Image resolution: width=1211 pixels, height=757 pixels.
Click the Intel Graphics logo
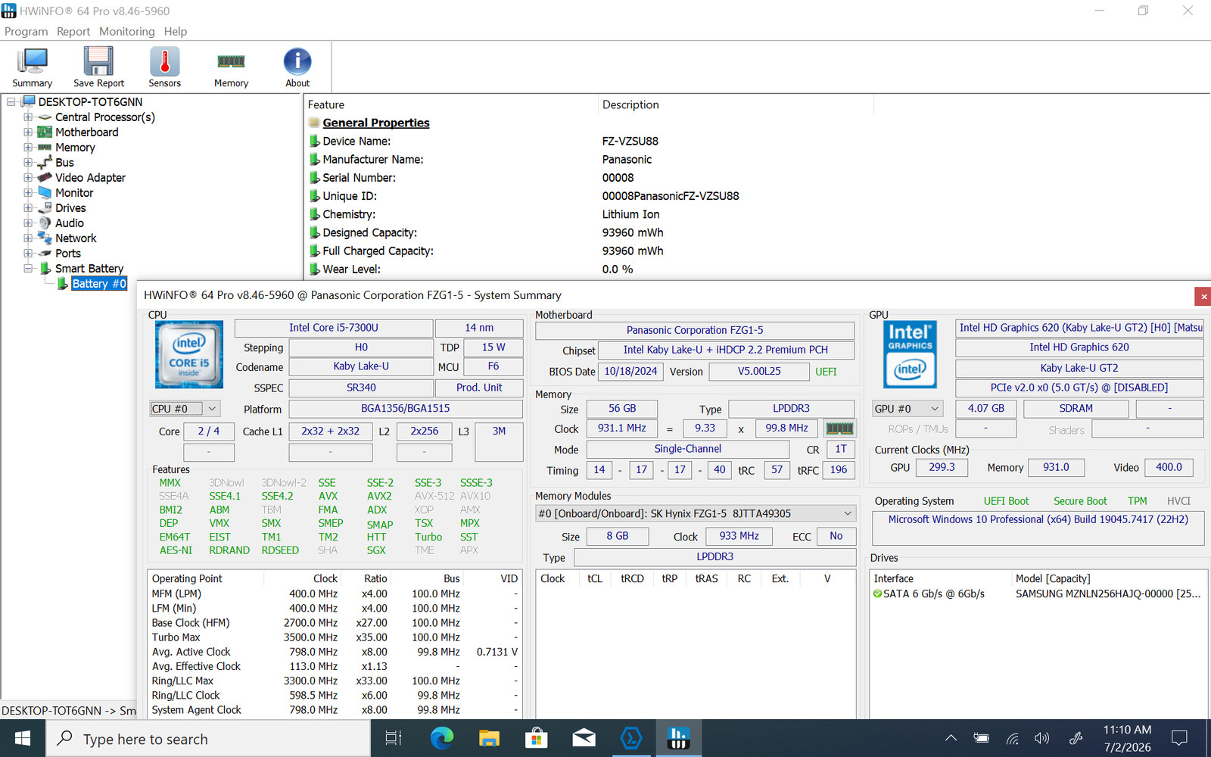tap(910, 354)
